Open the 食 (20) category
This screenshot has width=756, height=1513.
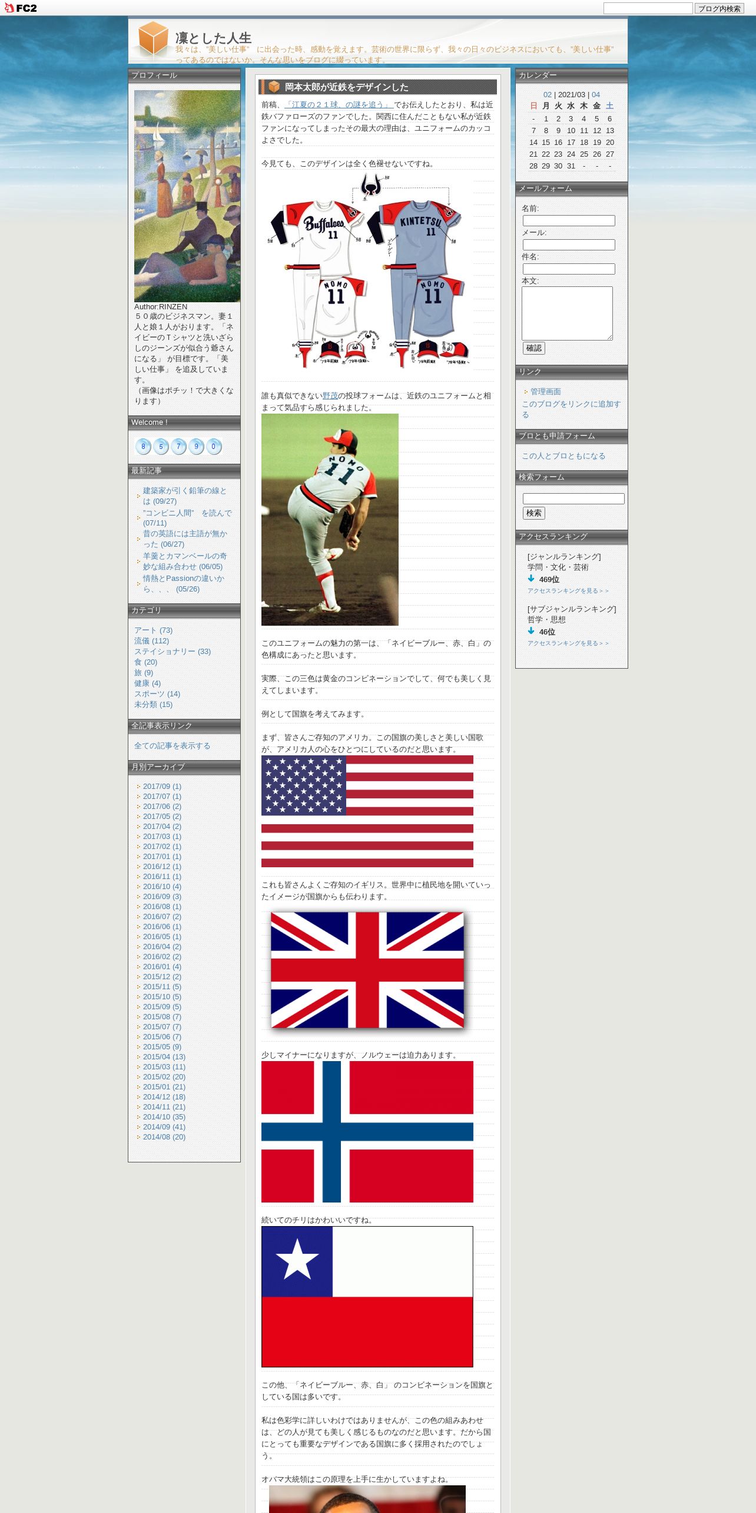click(145, 662)
